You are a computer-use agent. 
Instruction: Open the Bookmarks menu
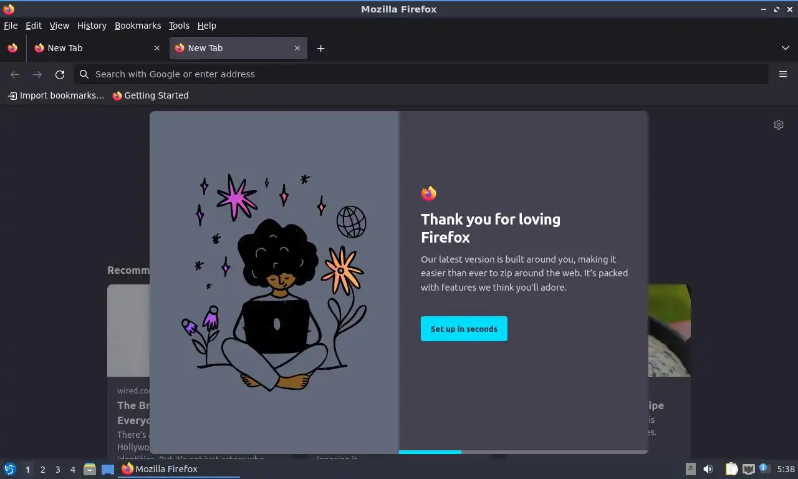tap(138, 26)
